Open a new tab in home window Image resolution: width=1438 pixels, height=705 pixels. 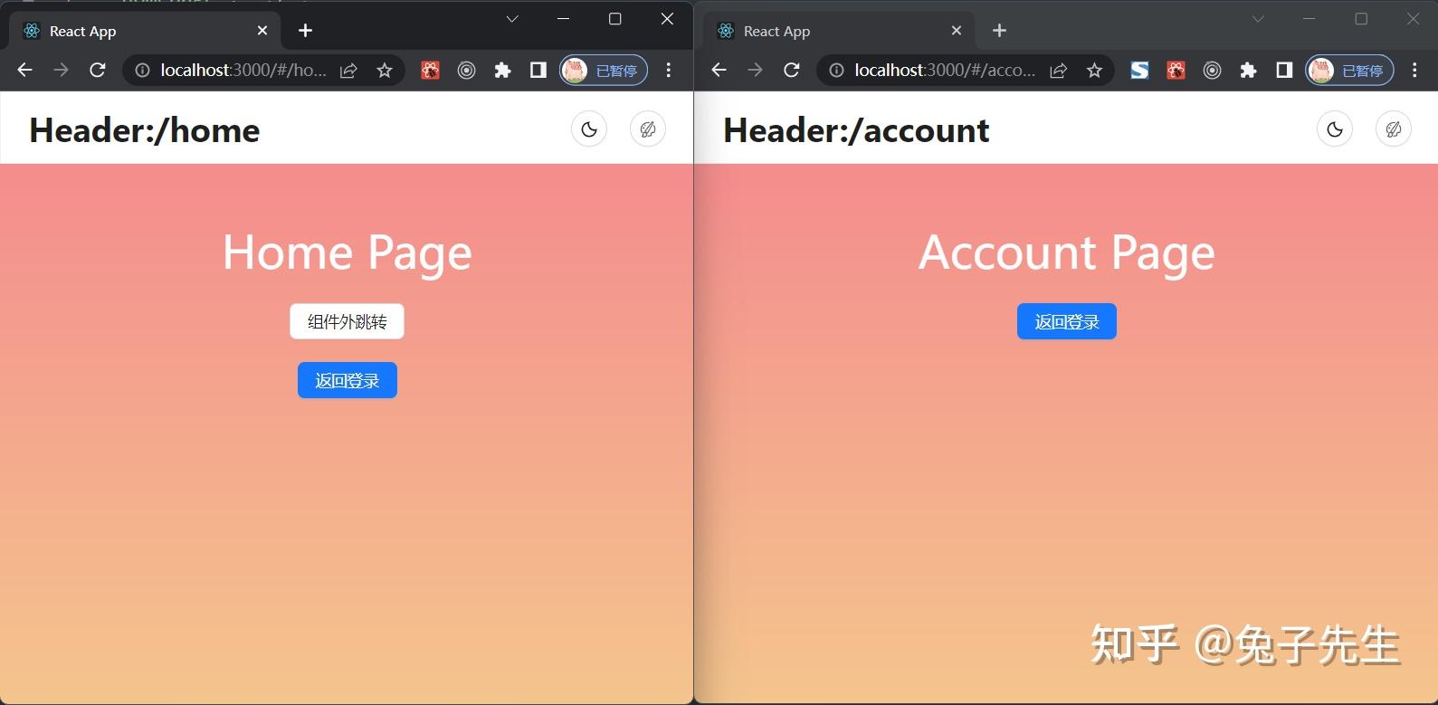click(x=305, y=31)
